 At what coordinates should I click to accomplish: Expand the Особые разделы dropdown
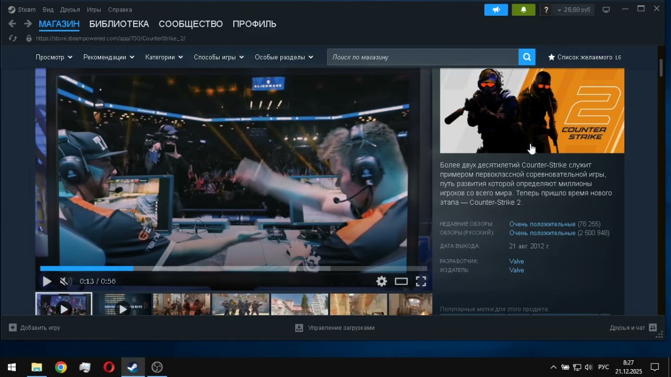tap(284, 57)
